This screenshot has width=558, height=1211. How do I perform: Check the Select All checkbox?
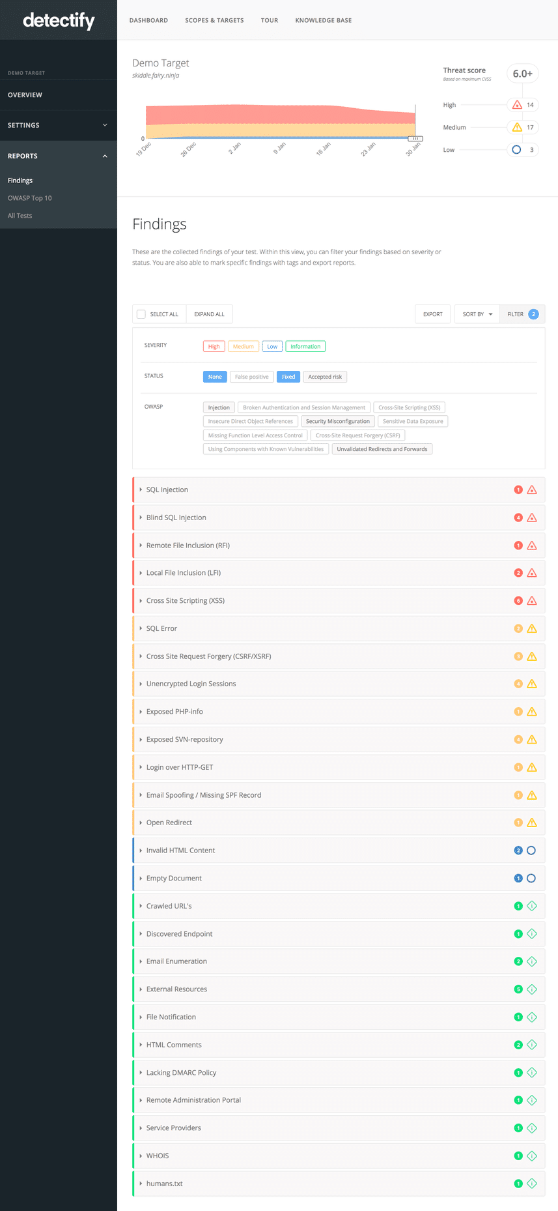(141, 314)
